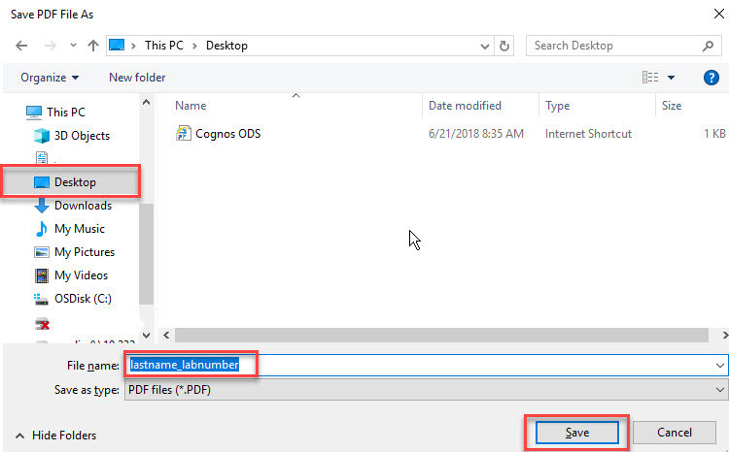Click the search magnifier icon
Screen dimensions: 729x452
tap(708, 46)
